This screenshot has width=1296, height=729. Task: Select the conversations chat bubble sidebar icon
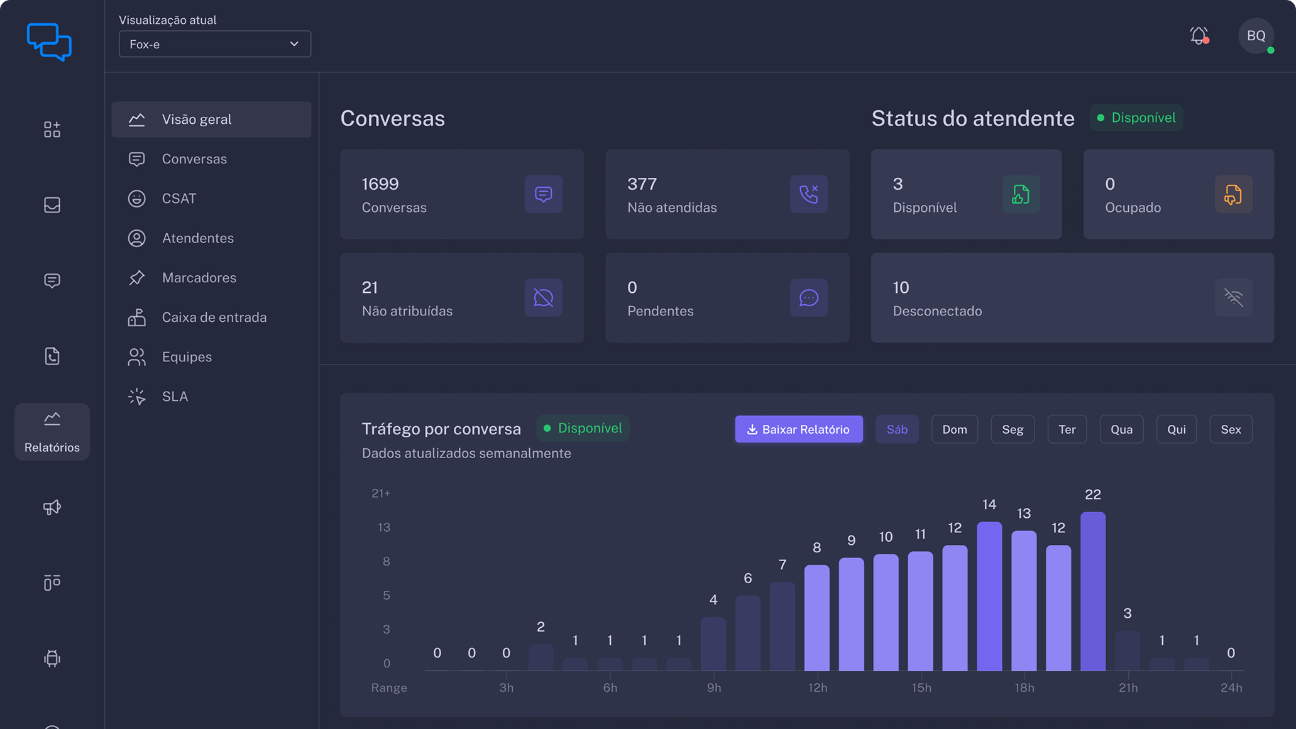(x=52, y=281)
